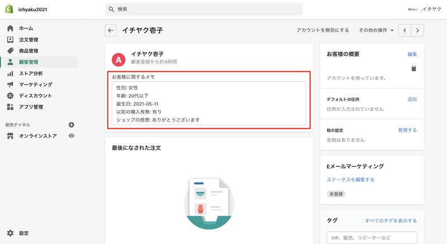Click the 住所が入力されていません text
The image size is (447, 244).
[355, 109]
